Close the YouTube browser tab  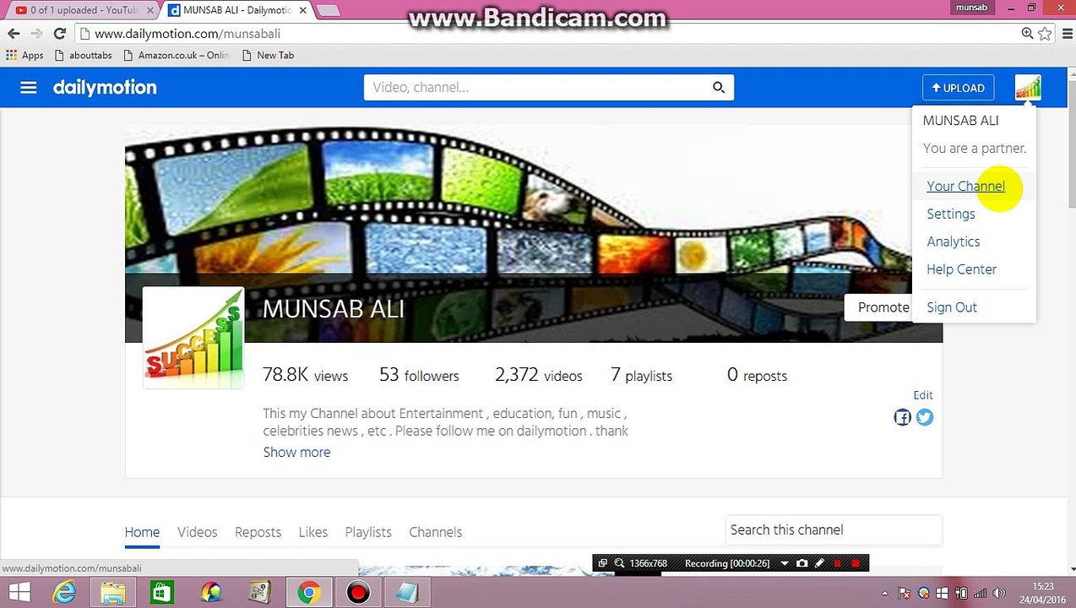149,10
